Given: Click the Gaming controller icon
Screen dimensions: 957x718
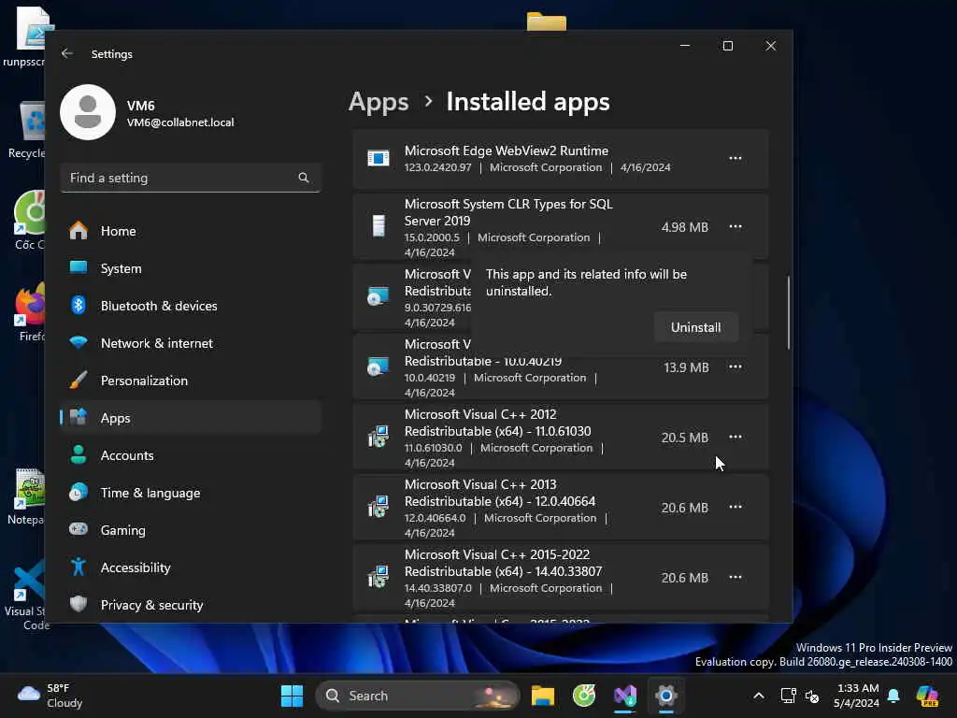Looking at the screenshot, I should 79,529.
